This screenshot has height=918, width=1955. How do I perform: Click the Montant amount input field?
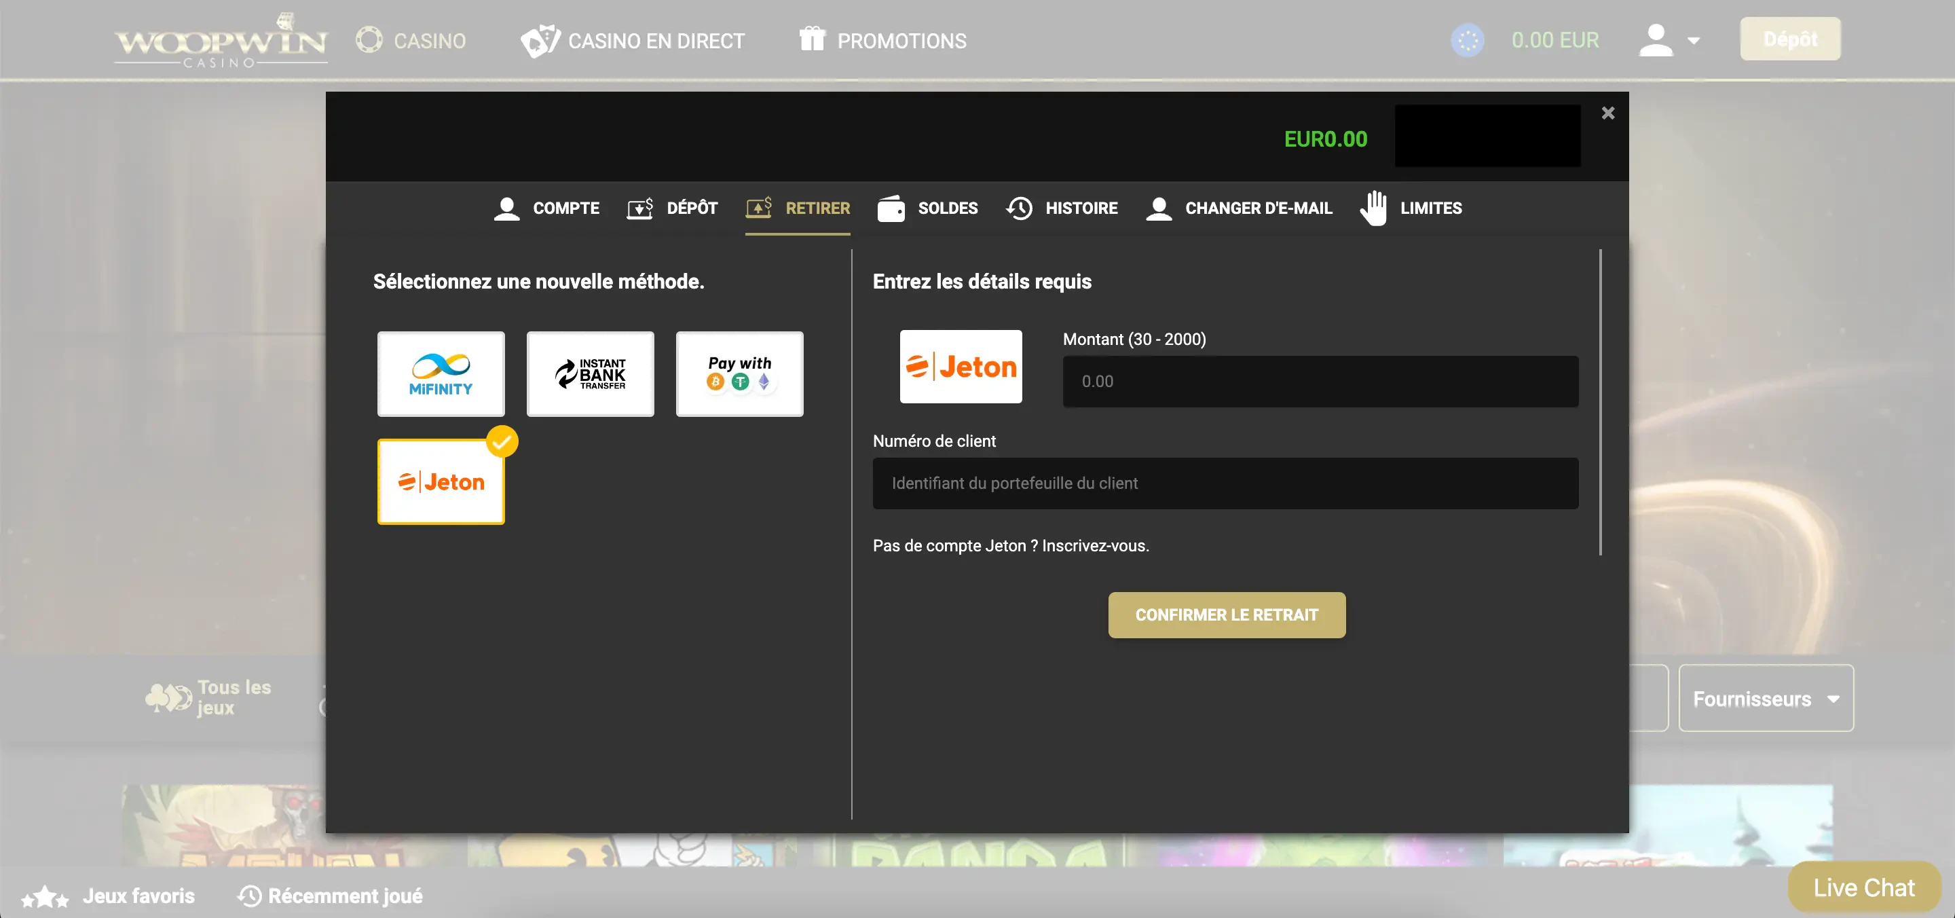tap(1319, 381)
